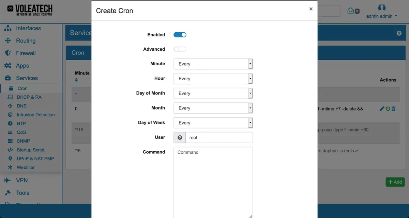Turn on the Advanced switch
The width and height of the screenshot is (409, 218).
click(180, 49)
